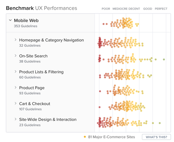Expand Site-Wide Design & Interaction chevron
Viewport: 174px width, 142px height.
pyautogui.click(x=16, y=119)
